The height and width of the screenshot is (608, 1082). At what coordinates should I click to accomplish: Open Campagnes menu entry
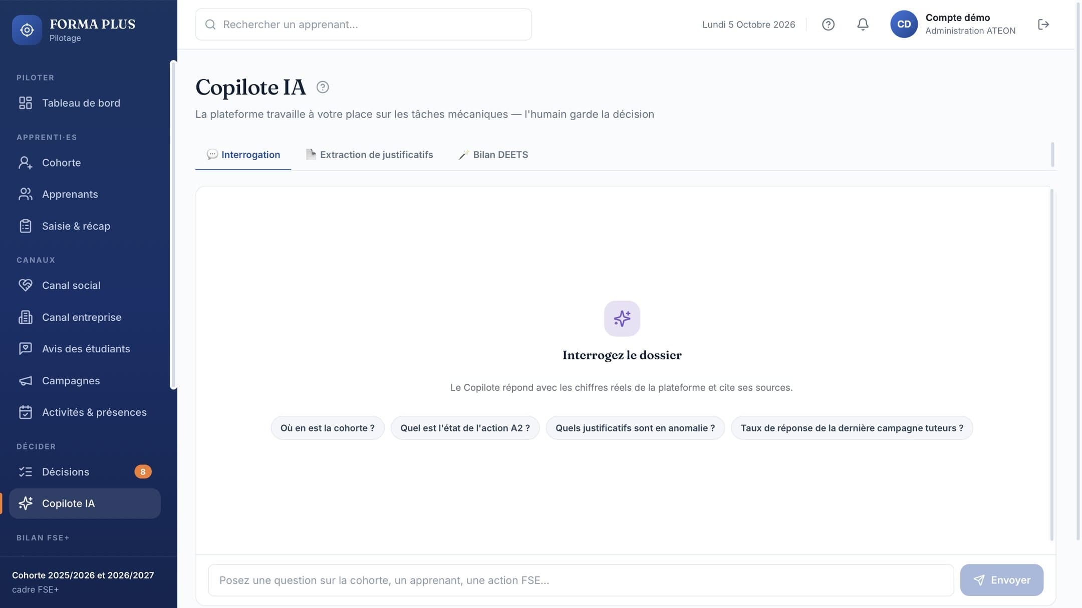85,381
